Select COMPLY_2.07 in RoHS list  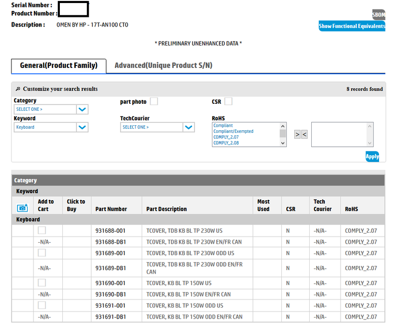[226, 137]
